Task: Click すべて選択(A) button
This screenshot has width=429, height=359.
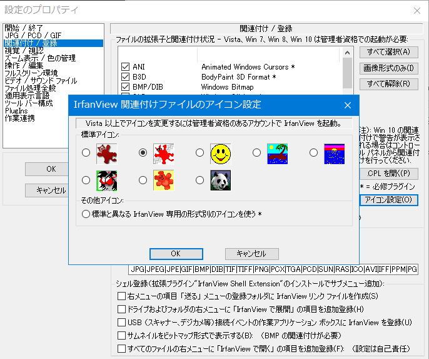Action: [x=389, y=52]
